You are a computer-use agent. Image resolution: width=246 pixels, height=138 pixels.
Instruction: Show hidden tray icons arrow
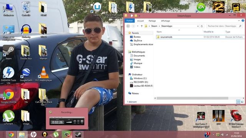pyautogui.click(x=213, y=135)
